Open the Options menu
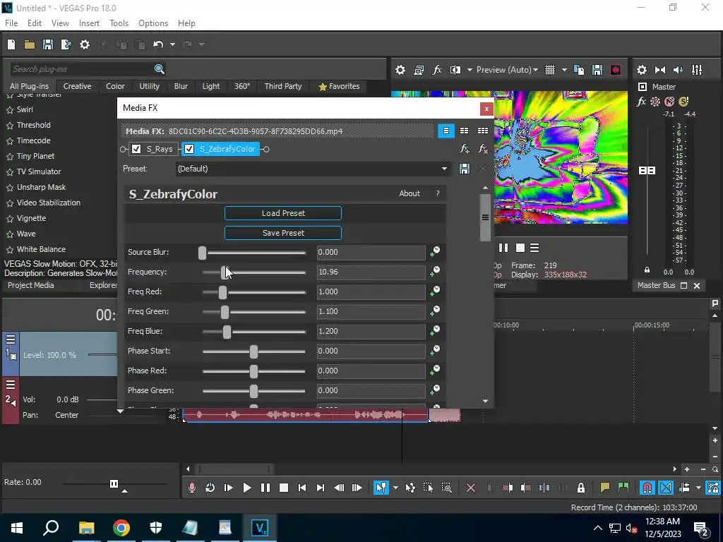Image resolution: width=723 pixels, height=542 pixels. click(153, 23)
